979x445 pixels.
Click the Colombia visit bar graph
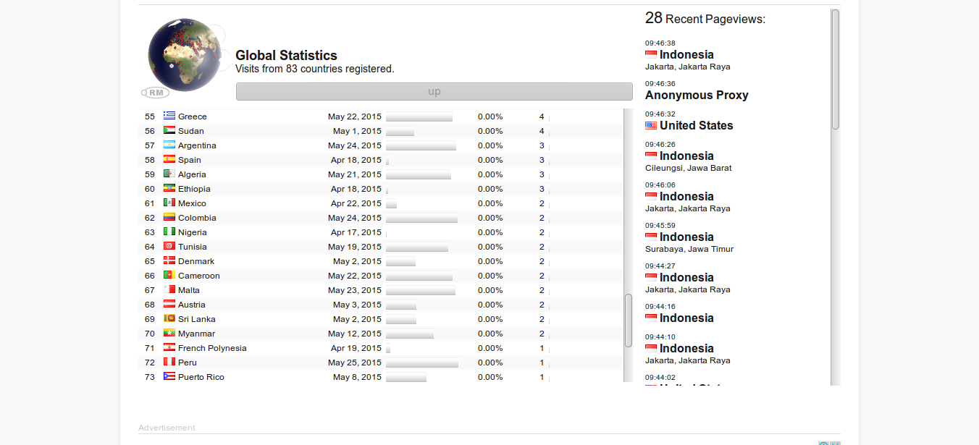click(421, 218)
